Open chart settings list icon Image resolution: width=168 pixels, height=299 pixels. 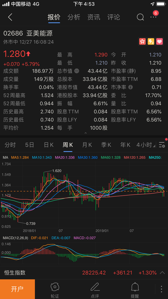[162, 145]
